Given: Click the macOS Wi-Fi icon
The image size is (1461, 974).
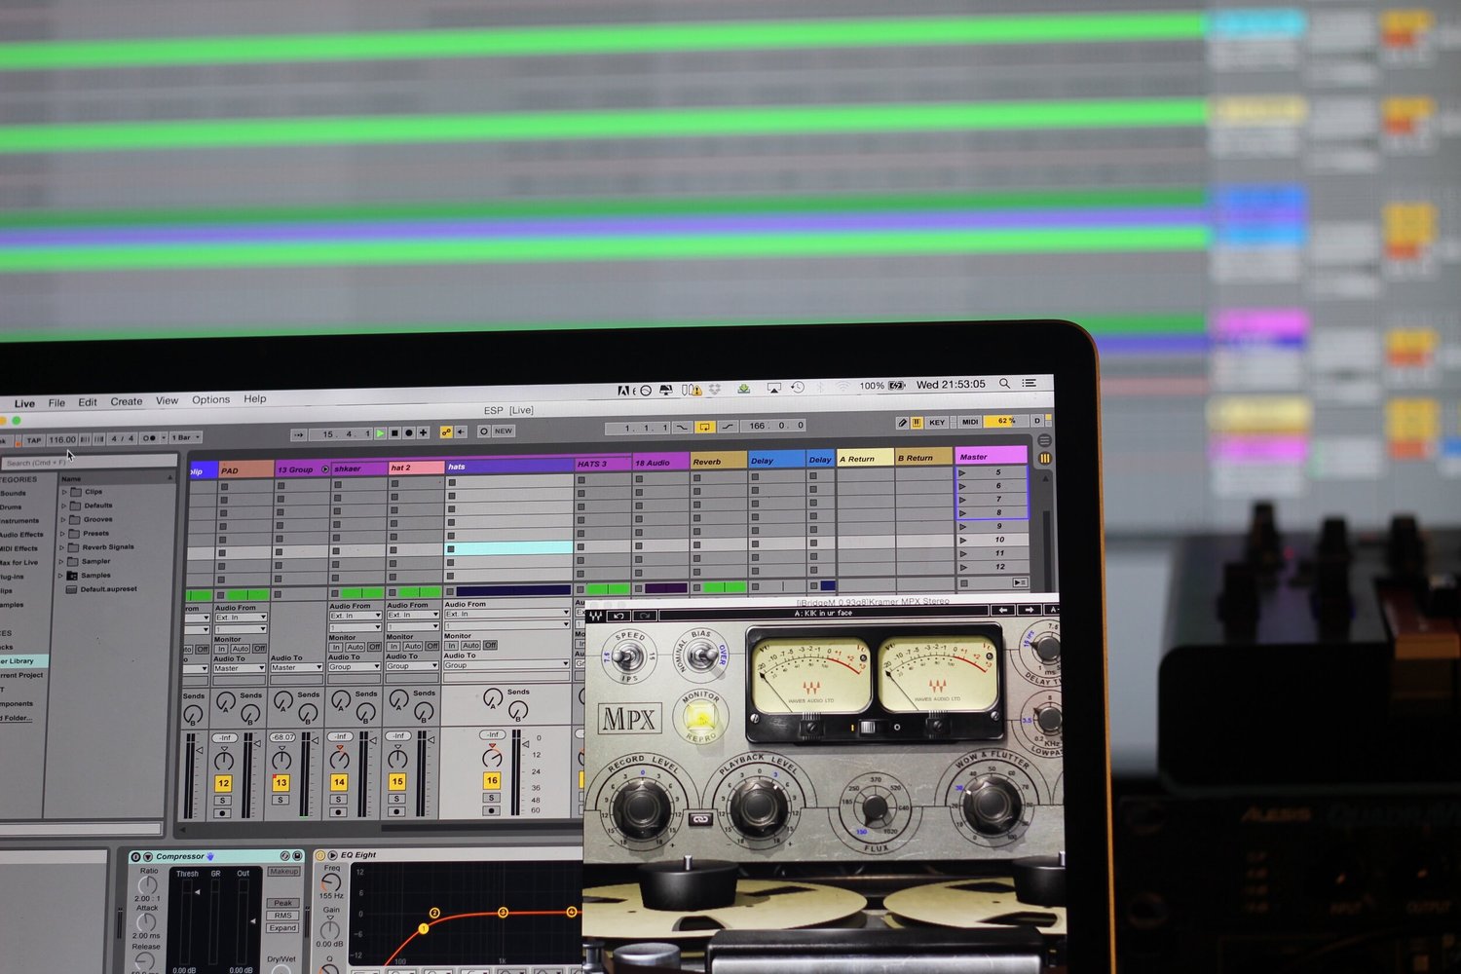Looking at the screenshot, I should 842,387.
